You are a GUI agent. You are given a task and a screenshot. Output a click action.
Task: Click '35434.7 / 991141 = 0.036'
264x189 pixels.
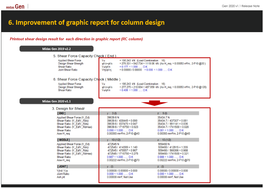point(173,124)
